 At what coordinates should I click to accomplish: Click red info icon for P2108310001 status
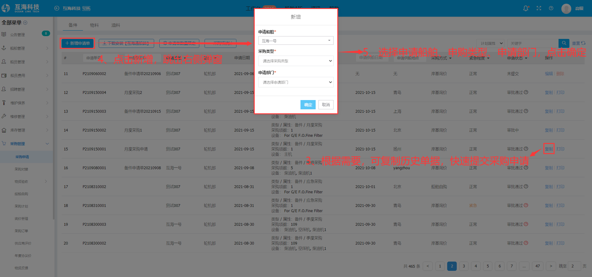526,205
